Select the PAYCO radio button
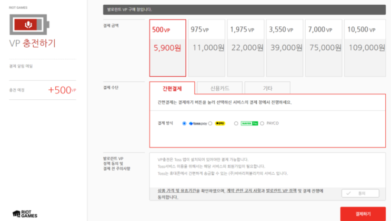Viewport: 391px width, 221px height. tap(262, 123)
